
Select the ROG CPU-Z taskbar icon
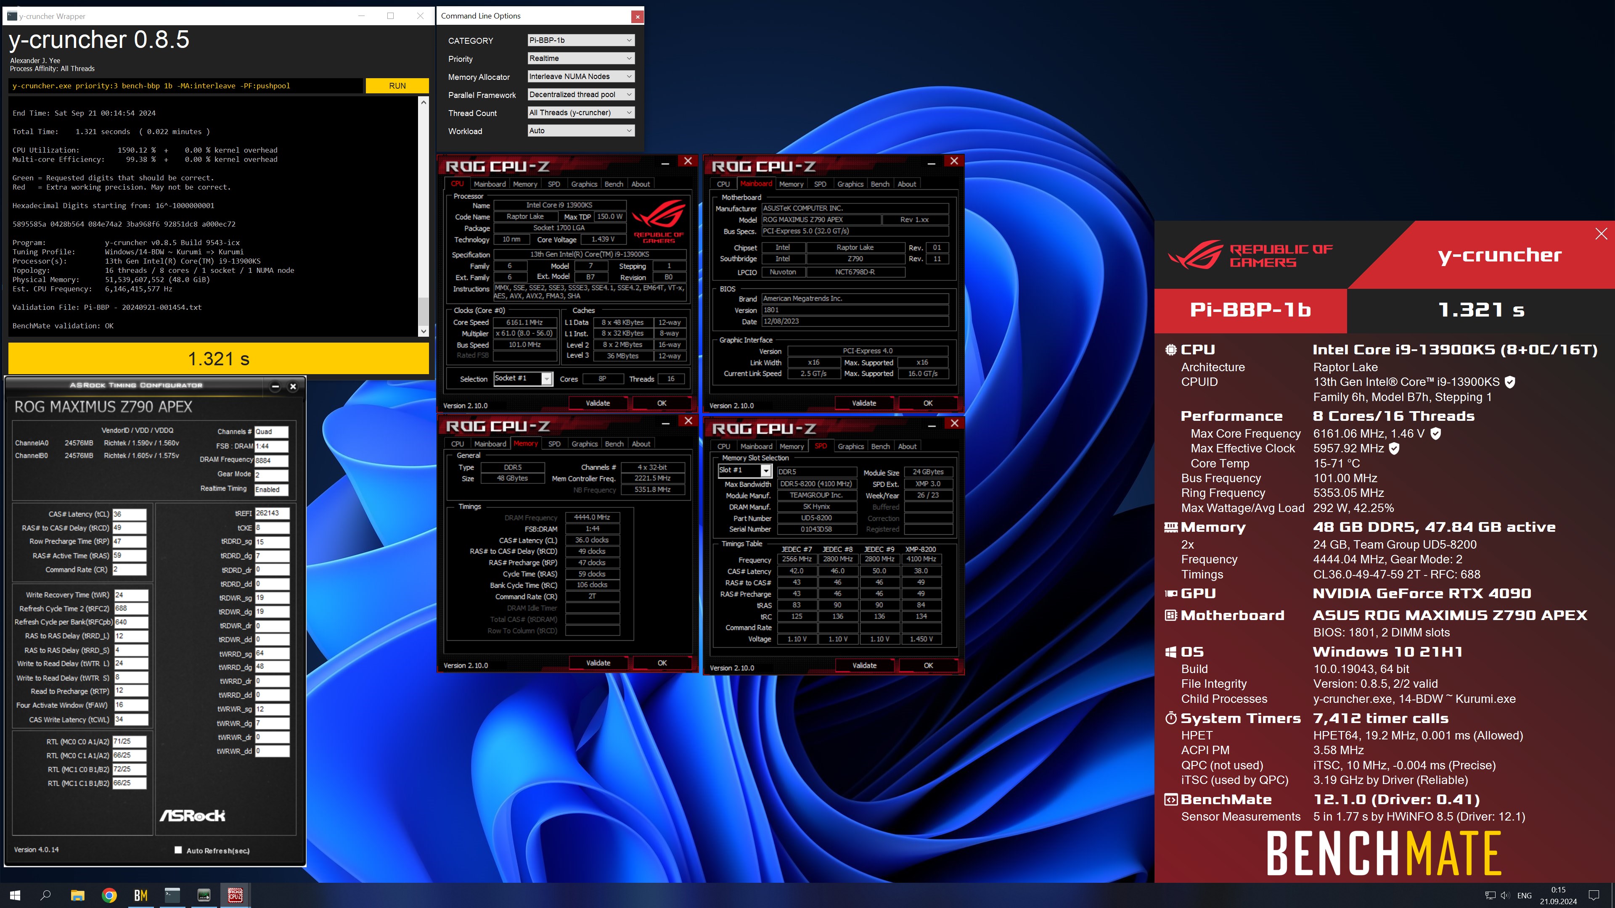235,895
